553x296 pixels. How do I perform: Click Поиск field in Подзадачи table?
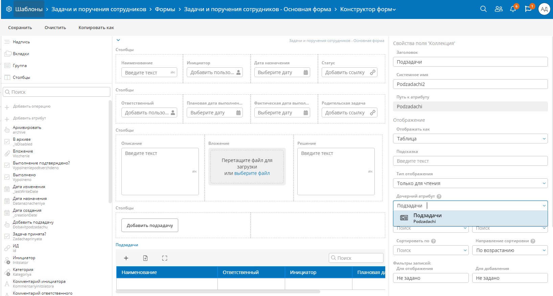pyautogui.click(x=356, y=258)
